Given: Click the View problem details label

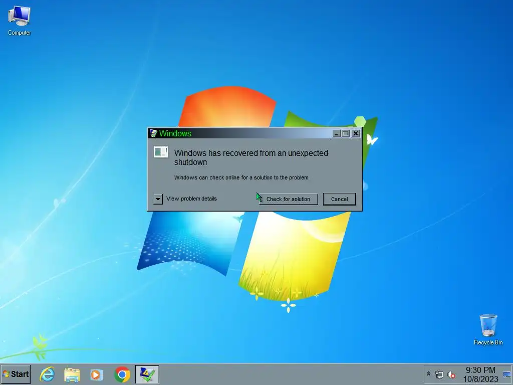Looking at the screenshot, I should tap(191, 199).
